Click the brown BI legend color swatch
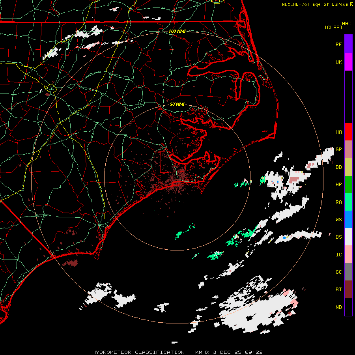Viewport: 355px width, 355px height. tap(348, 290)
